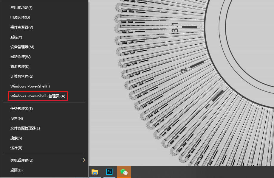The height and width of the screenshot is (178, 274).
Task: Open 关机或注销(U) menu entry
Action: (44, 160)
